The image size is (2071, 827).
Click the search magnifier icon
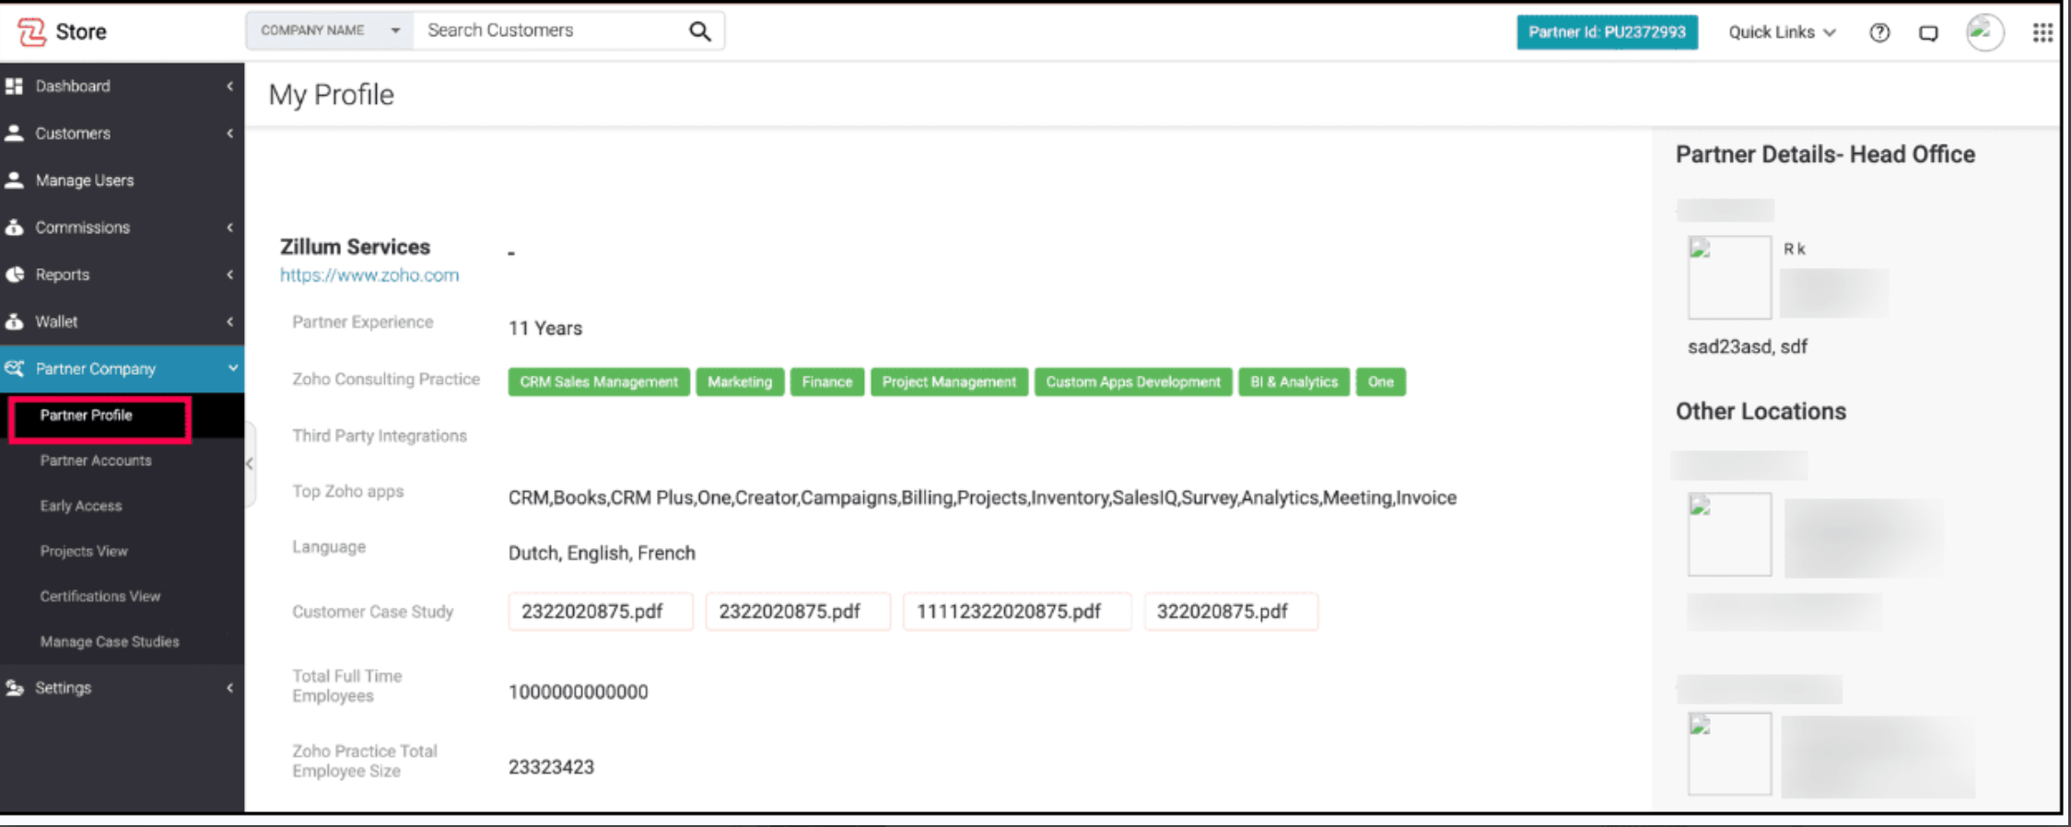(x=700, y=31)
